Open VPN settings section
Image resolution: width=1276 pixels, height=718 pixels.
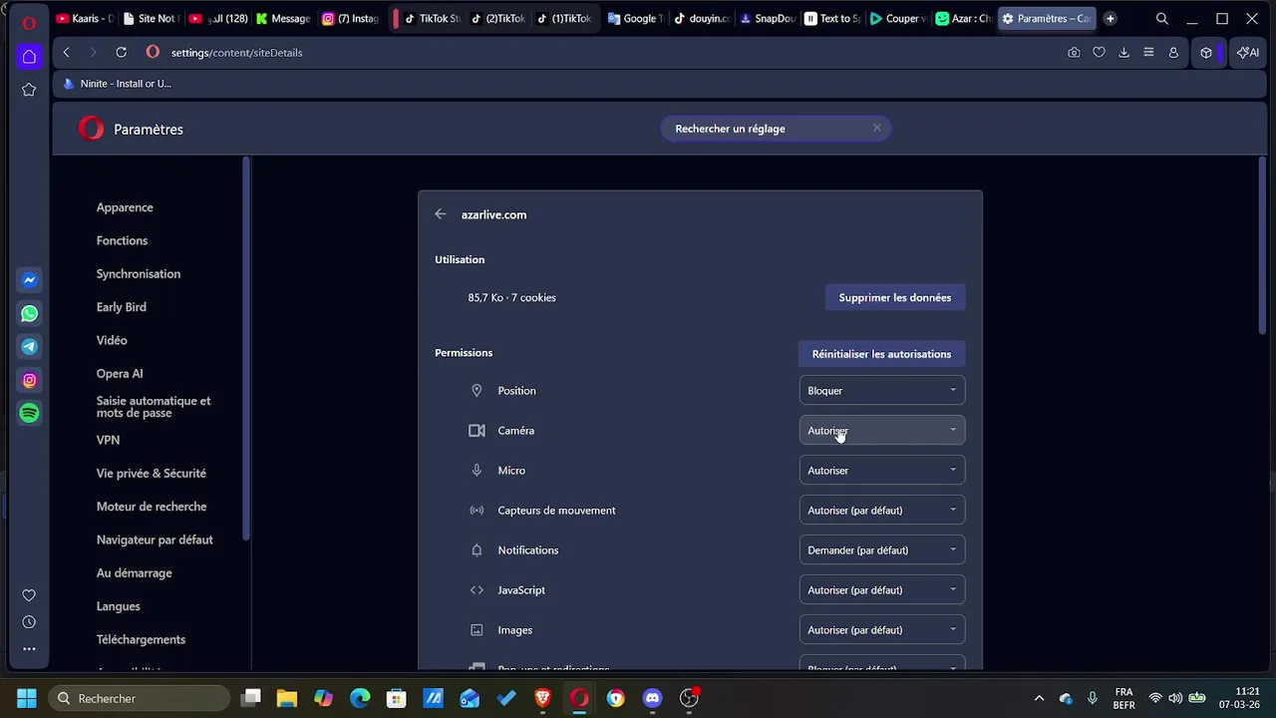coord(108,440)
